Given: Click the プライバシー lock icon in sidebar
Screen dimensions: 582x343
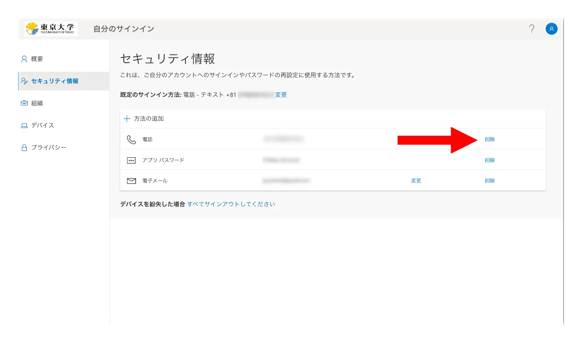Looking at the screenshot, I should (x=24, y=147).
